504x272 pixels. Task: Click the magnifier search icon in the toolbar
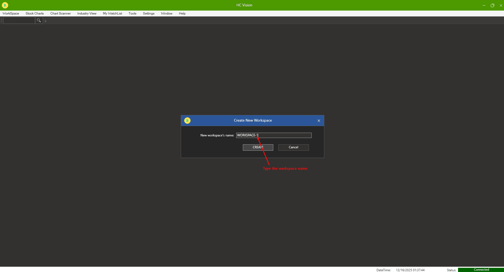coord(39,20)
